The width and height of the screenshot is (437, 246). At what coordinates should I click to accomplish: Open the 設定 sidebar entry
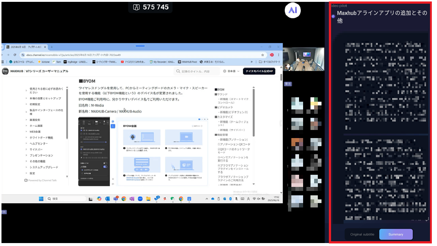(32, 173)
